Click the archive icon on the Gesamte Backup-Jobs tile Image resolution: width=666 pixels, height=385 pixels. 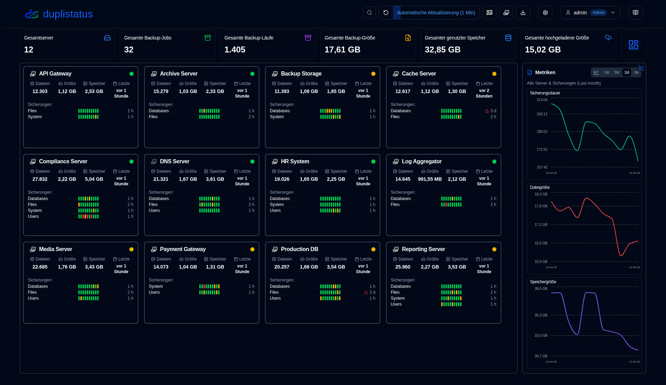click(208, 38)
